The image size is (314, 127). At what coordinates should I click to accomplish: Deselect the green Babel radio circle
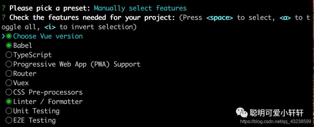pyautogui.click(x=9, y=46)
